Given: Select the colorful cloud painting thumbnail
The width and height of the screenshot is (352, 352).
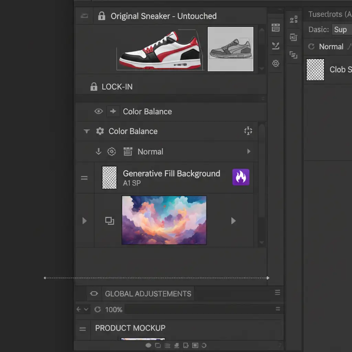Looking at the screenshot, I should click(x=164, y=220).
